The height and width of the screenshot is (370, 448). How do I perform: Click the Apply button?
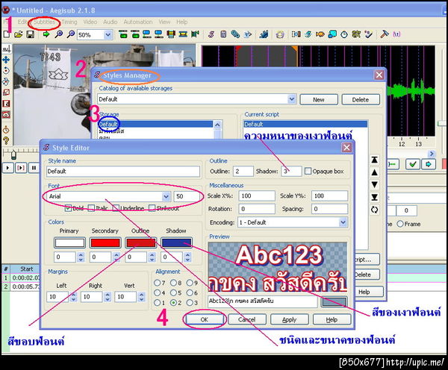pos(290,319)
